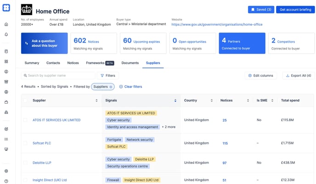Image resolution: width=316 pixels, height=184 pixels.
Task: Open 'Ask a question about this buyer' card
Action: (45, 43)
